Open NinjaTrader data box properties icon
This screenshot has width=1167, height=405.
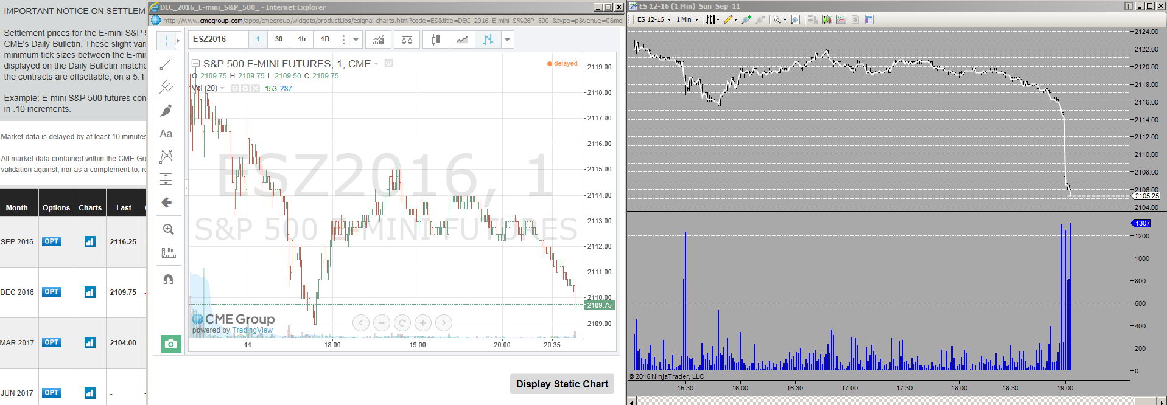(869, 19)
